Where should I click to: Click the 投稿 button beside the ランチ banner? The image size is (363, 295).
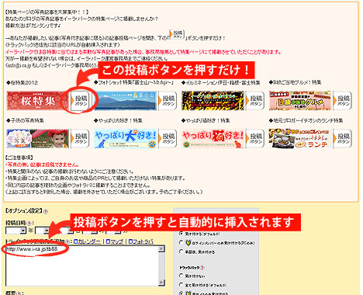[343, 139]
